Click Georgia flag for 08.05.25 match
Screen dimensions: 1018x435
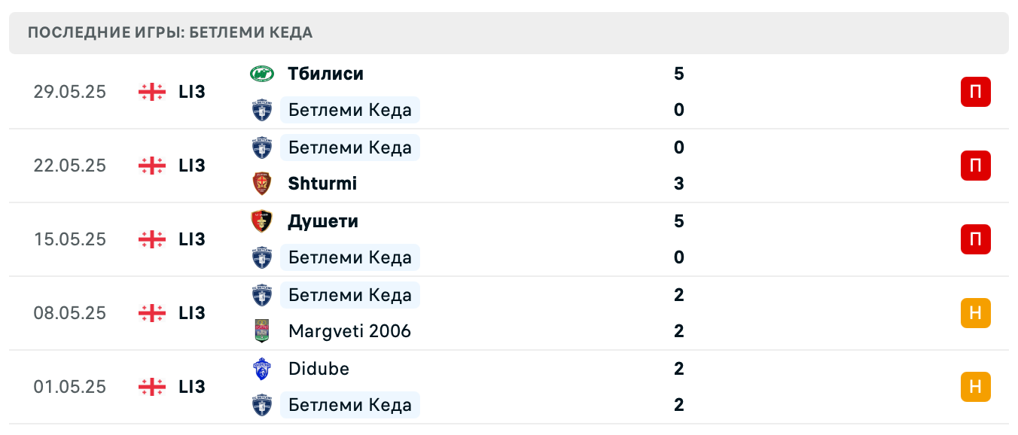click(x=152, y=313)
